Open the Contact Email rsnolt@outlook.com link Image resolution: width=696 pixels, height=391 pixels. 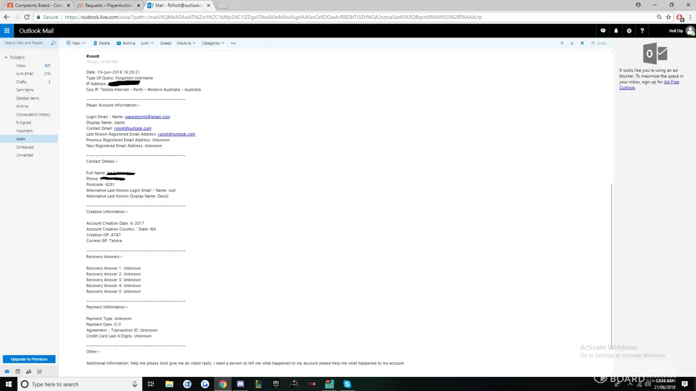tap(133, 128)
